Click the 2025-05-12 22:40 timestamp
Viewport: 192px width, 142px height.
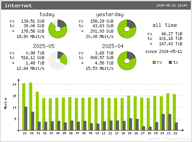click(172, 5)
